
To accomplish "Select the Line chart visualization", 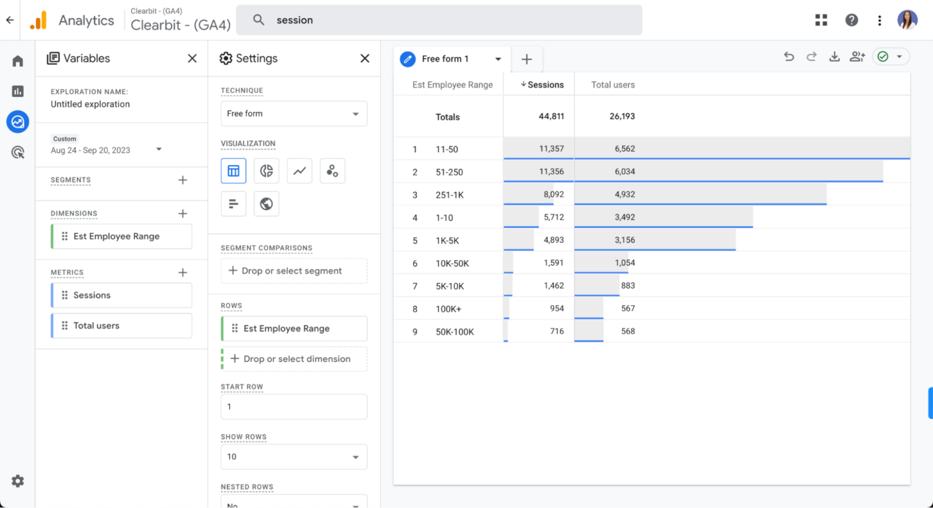I will click(x=299, y=171).
